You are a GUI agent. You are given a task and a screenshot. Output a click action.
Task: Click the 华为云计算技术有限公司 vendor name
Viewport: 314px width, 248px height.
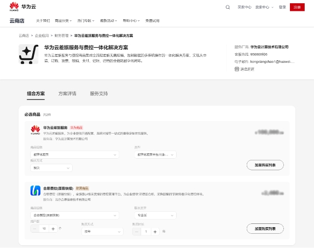[269, 47]
